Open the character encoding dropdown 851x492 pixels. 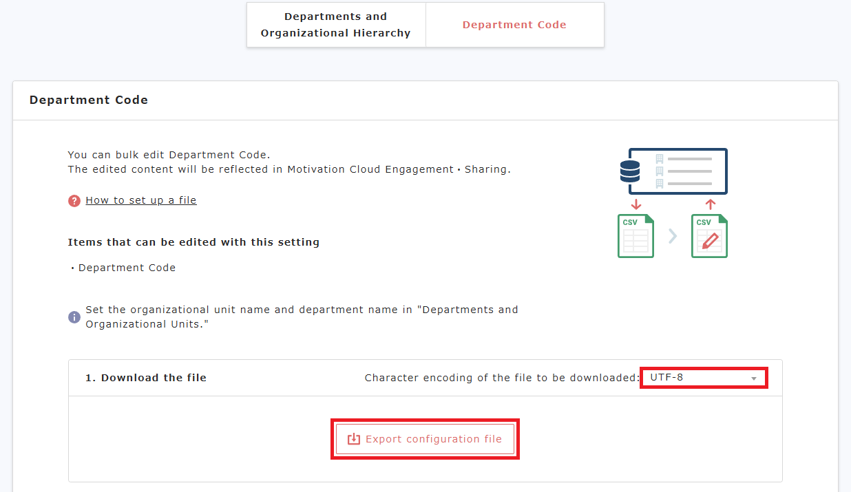point(702,377)
